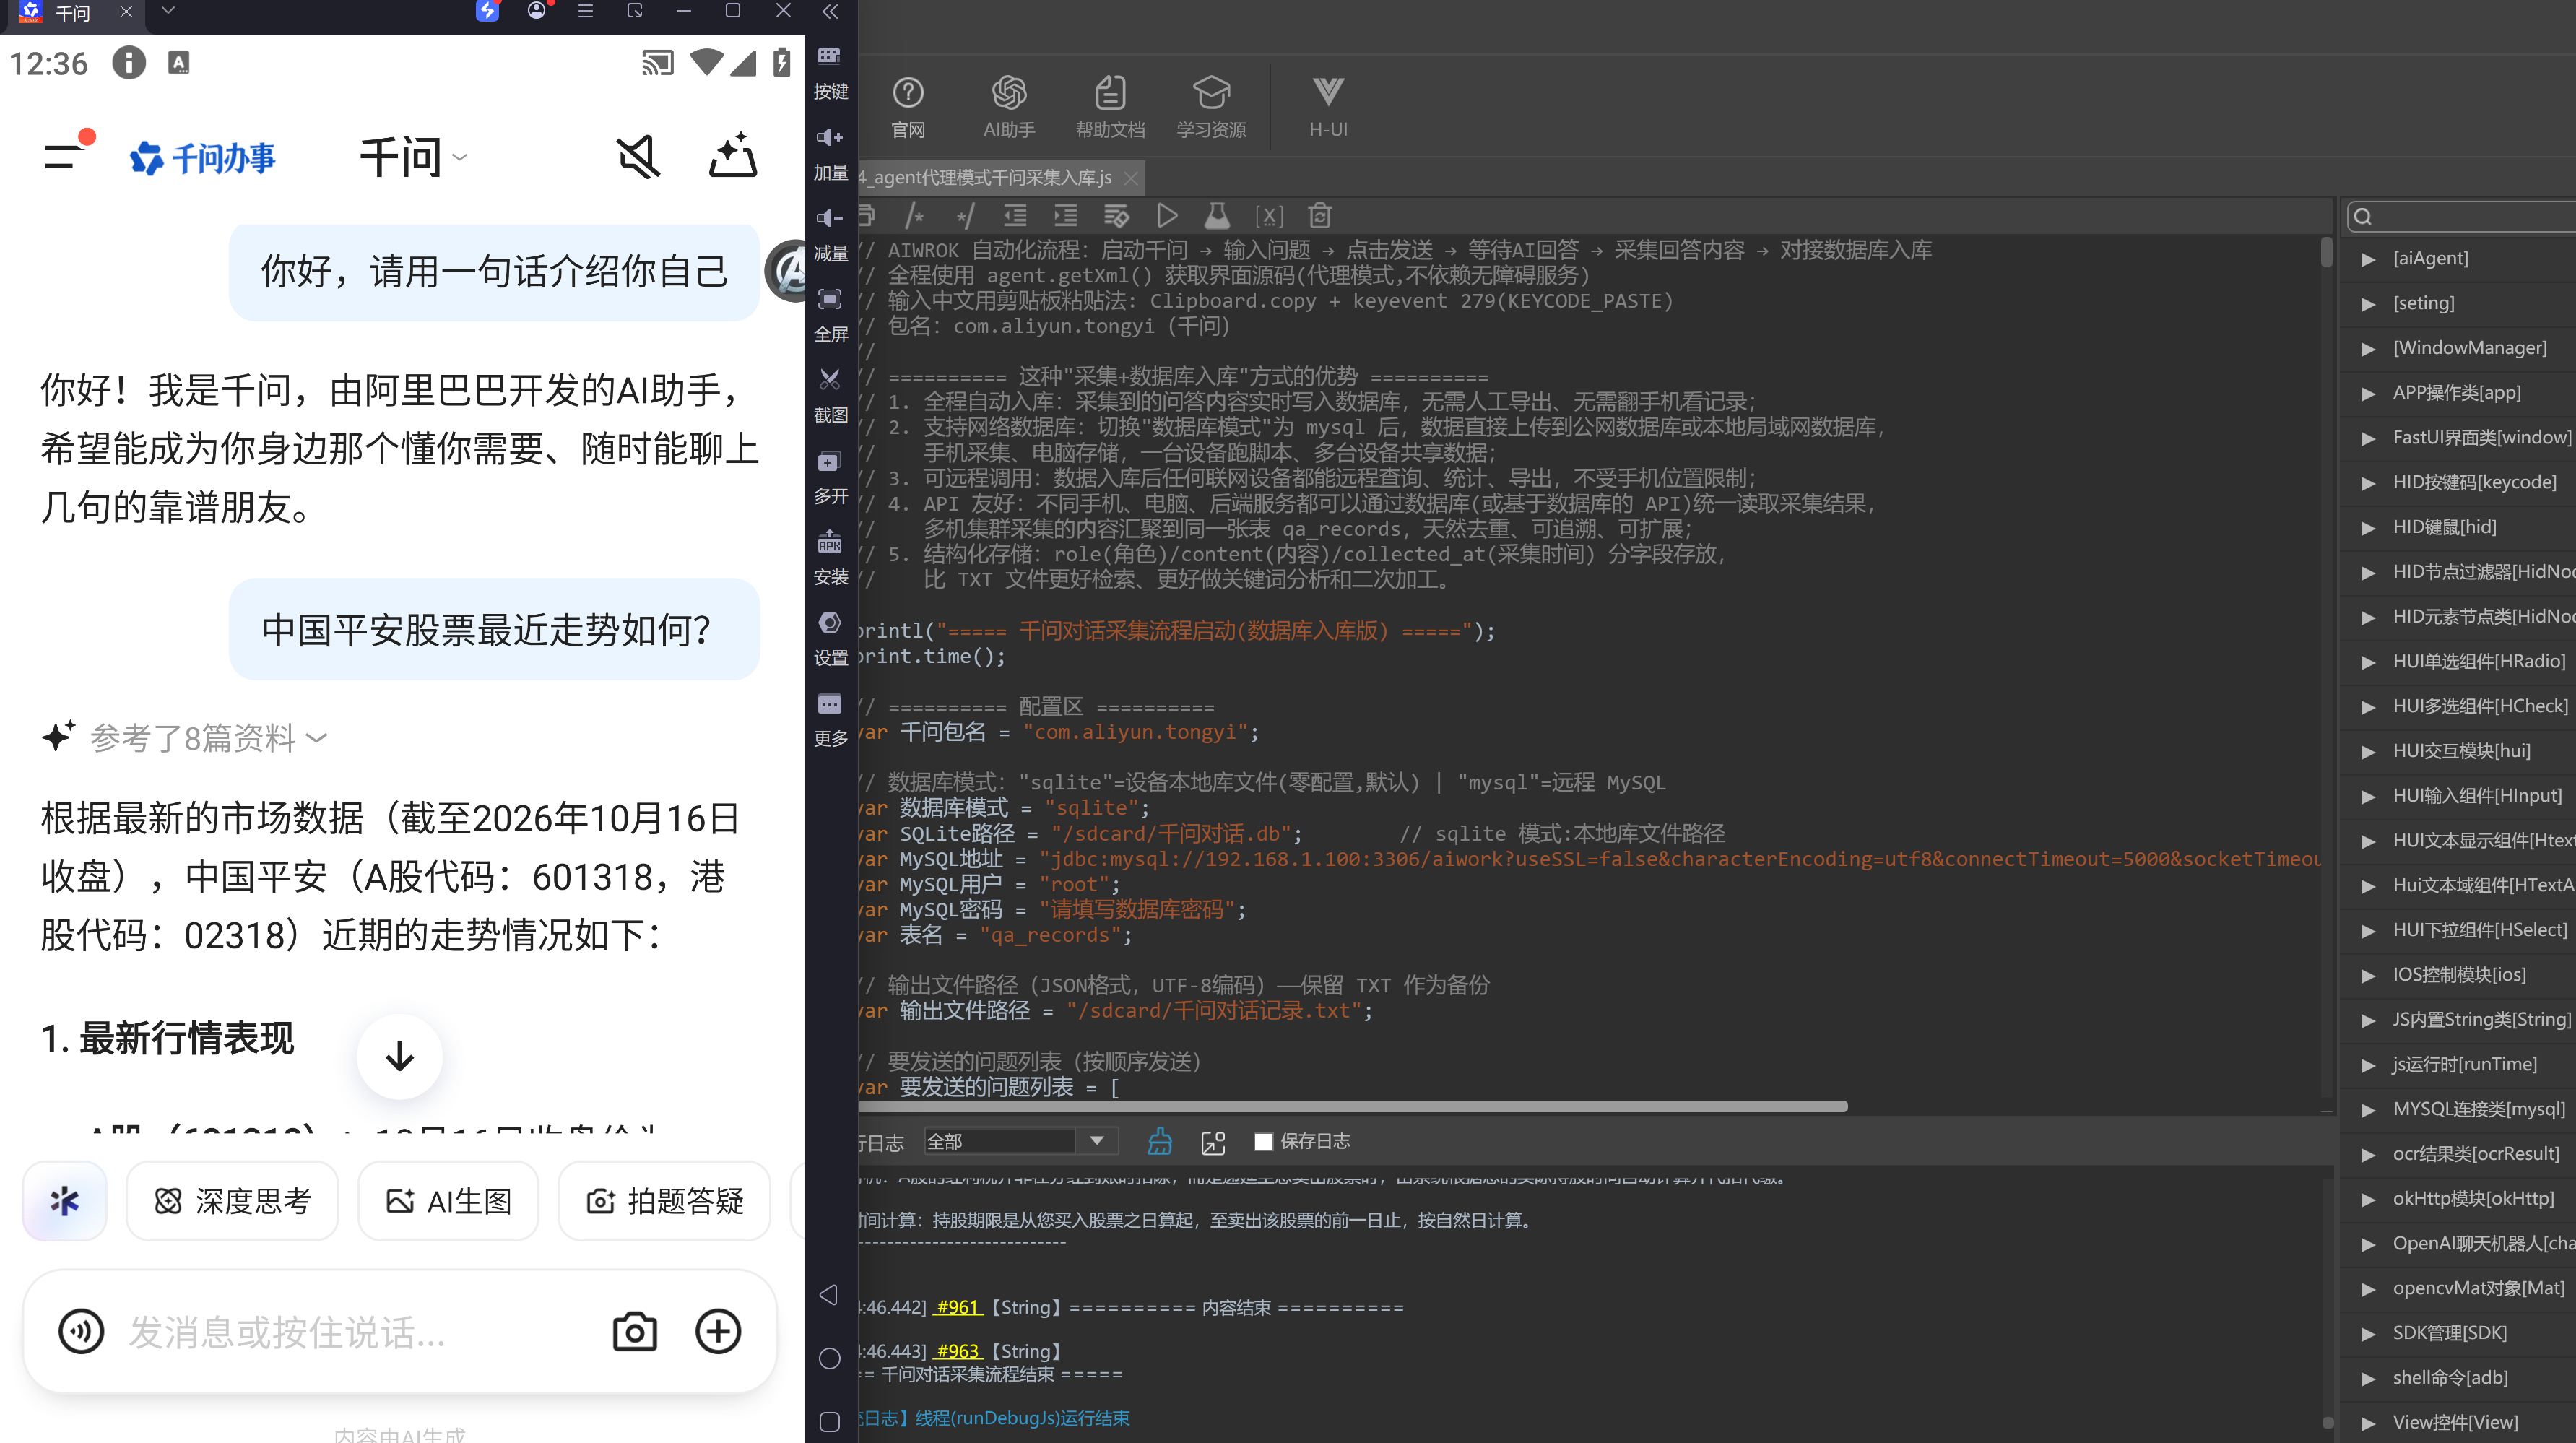Screen dimensions: 2576x1443
Task: Click the format-and-clear code icon
Action: click(1116, 215)
